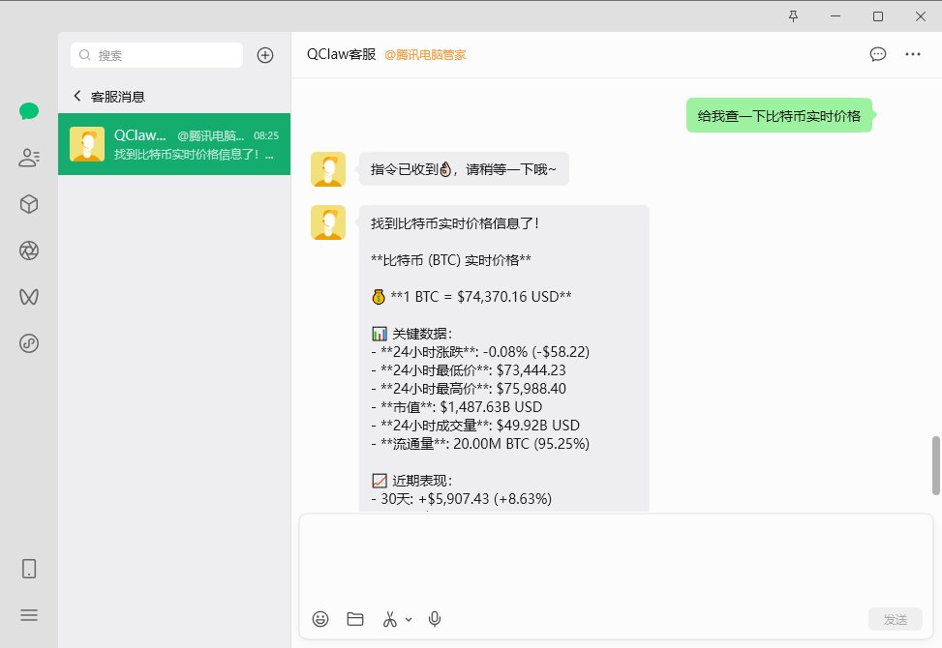This screenshot has height=648, width=942.
Task: Open the Mini Programs icon
Action: coord(29,342)
